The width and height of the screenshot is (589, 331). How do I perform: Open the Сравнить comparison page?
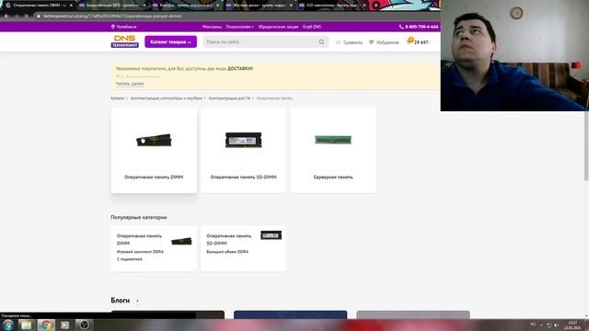pyautogui.click(x=349, y=42)
